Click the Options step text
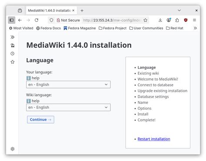 click(144, 108)
